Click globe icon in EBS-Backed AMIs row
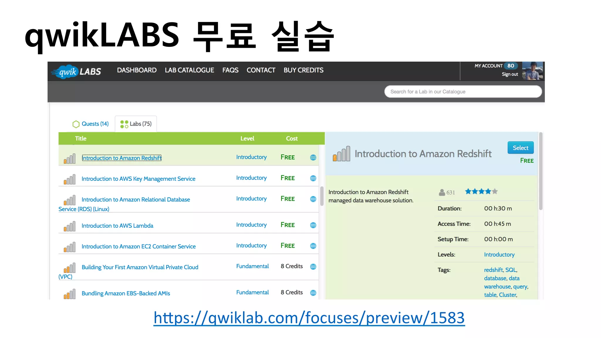Viewport: 601px width, 338px height. (313, 293)
